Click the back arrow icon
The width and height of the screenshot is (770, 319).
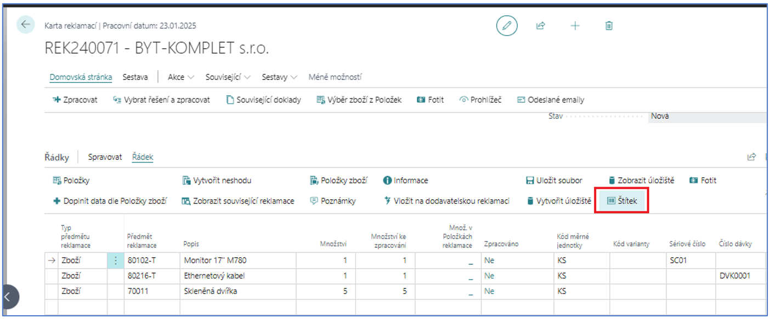tap(26, 25)
